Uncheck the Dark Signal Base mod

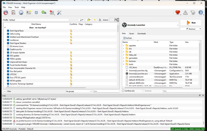pos(8,31)
